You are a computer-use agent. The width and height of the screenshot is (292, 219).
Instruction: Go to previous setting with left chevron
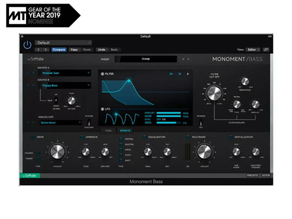[x=38, y=49]
